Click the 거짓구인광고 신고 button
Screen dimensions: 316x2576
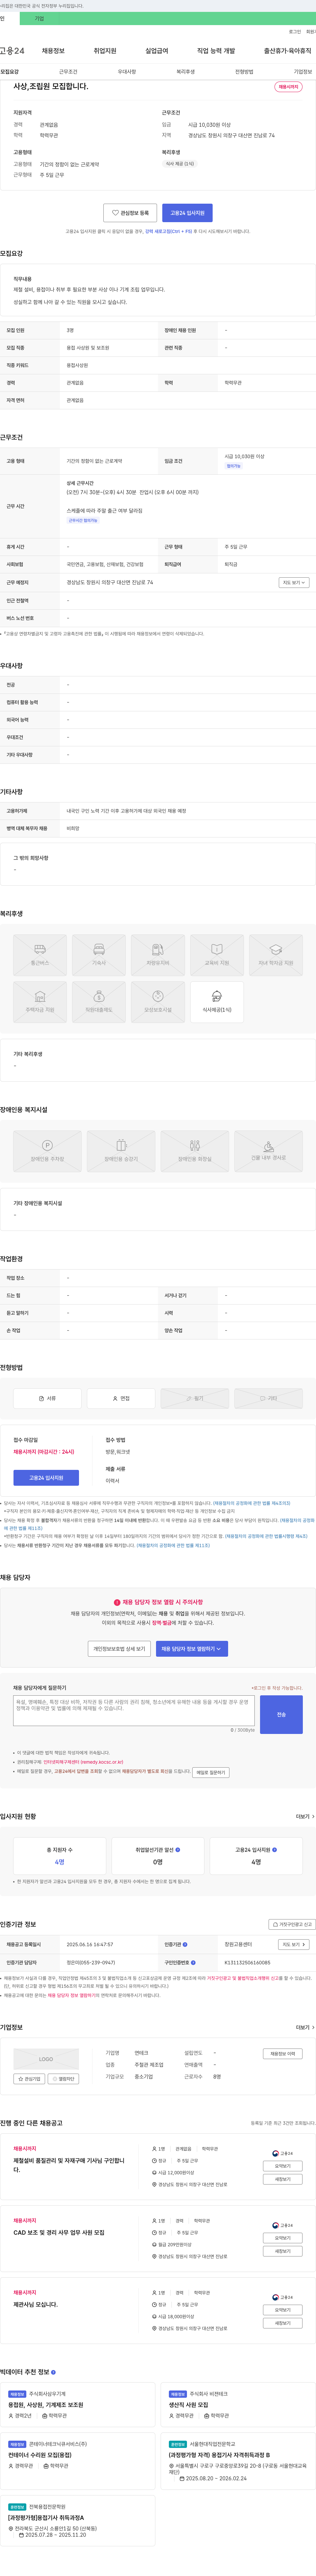(292, 1924)
